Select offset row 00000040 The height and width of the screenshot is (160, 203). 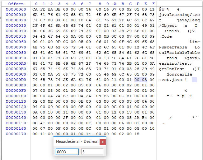coord(16,31)
